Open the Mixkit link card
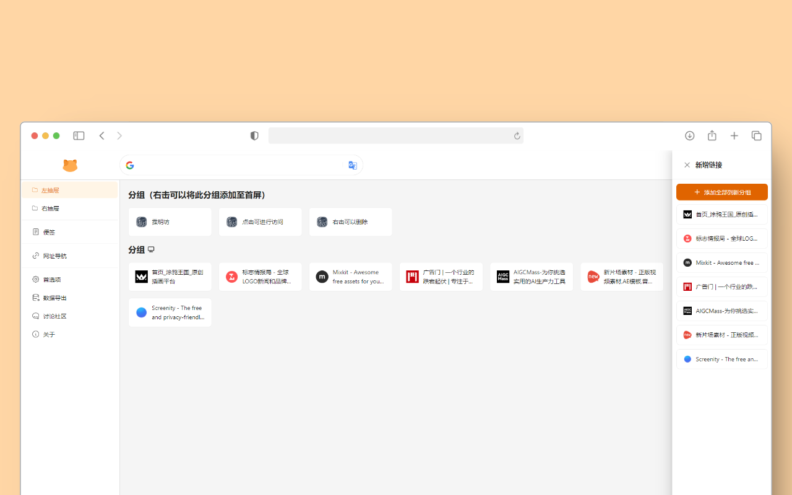Screen dimensions: 792x495 [350, 277]
